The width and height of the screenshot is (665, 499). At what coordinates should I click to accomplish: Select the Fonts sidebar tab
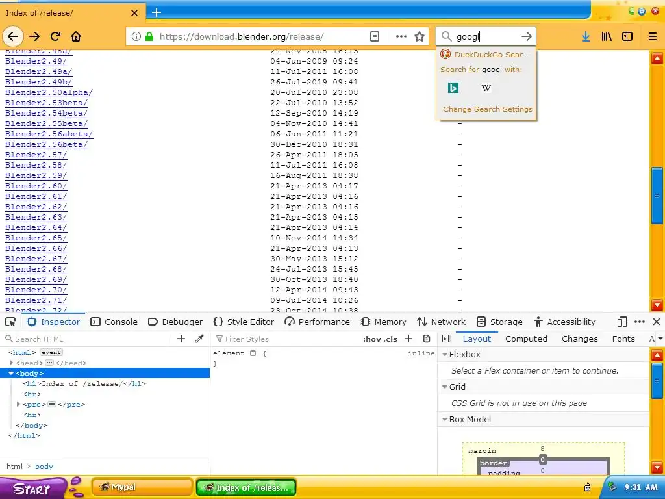[623, 339]
